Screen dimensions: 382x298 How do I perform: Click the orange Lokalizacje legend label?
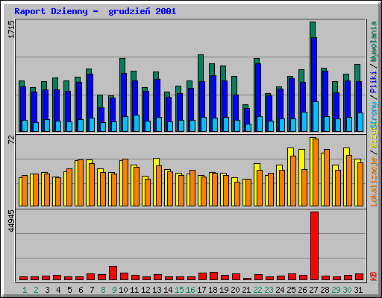[x=374, y=182]
